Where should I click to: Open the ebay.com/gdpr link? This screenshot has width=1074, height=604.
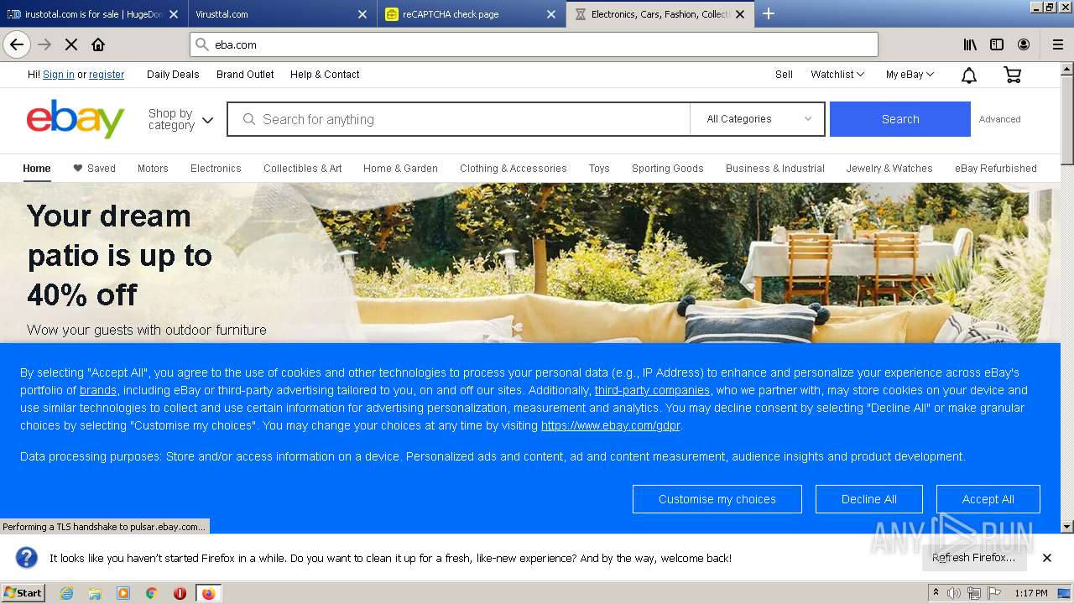611,425
